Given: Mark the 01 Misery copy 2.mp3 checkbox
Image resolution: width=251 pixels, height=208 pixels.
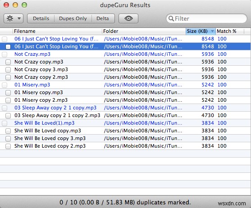Looking at the screenshot, I should coord(8,100).
